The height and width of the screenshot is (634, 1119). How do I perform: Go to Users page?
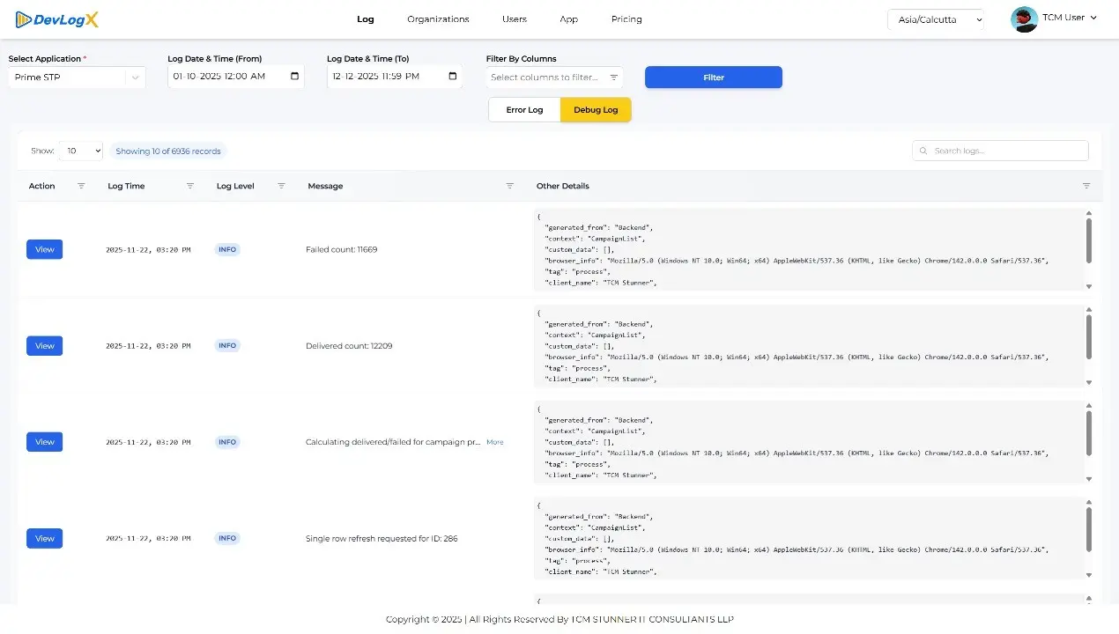tap(515, 19)
